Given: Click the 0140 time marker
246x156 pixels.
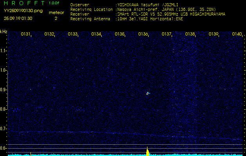Looking at the screenshot, I should click(x=237, y=34).
